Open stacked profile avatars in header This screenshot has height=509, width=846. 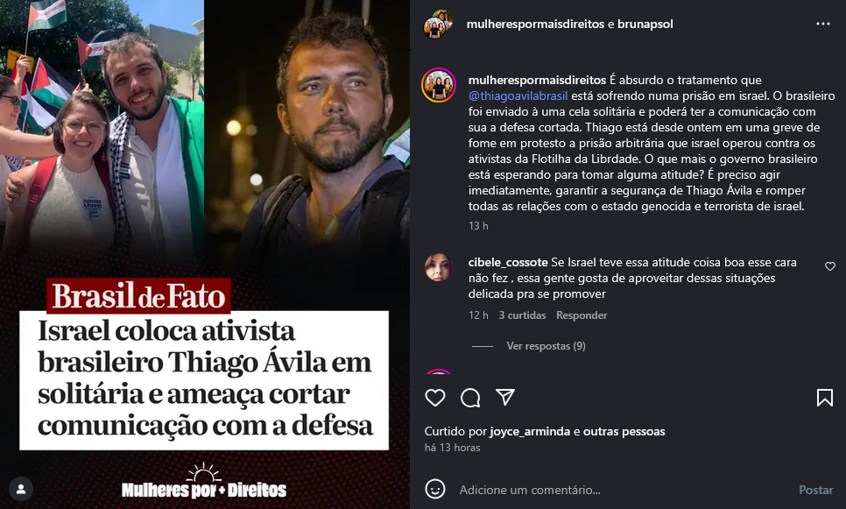coord(438,25)
